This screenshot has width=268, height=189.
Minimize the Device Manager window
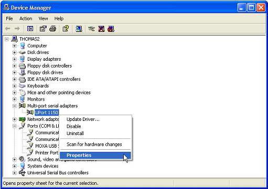point(242,8)
